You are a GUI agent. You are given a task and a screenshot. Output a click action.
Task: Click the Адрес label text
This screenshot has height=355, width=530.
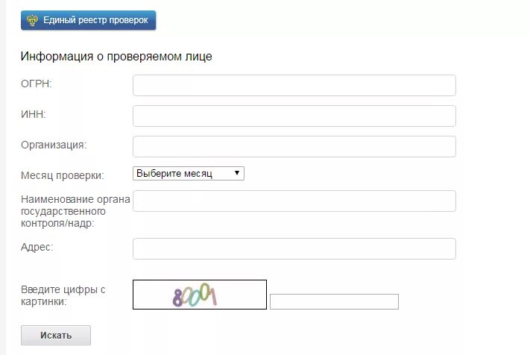point(37,247)
